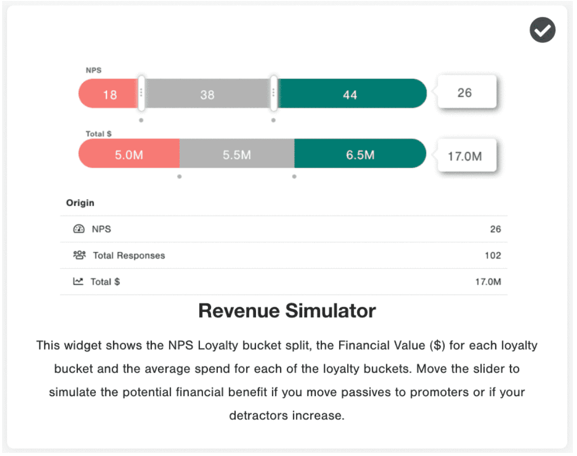577x456 pixels.
Task: Click the Total Responses people icon
Action: tap(79, 255)
